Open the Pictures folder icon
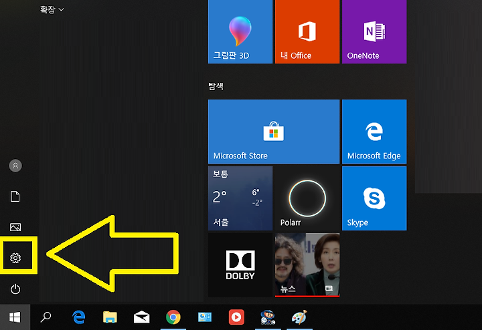The height and width of the screenshot is (330, 482). click(x=15, y=227)
